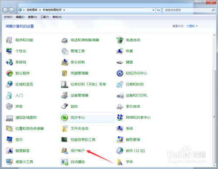The height and width of the screenshot is (169, 218).
Task: Click the vertical scrollbar up arrow
Action: coord(214,35)
